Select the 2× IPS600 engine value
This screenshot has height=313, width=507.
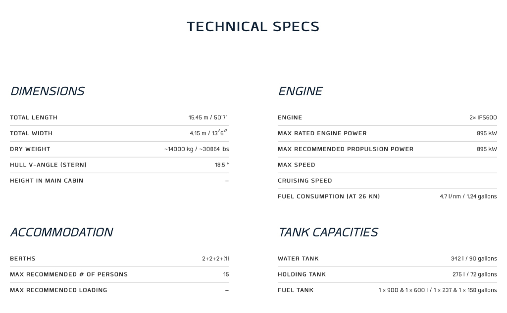[x=483, y=117]
